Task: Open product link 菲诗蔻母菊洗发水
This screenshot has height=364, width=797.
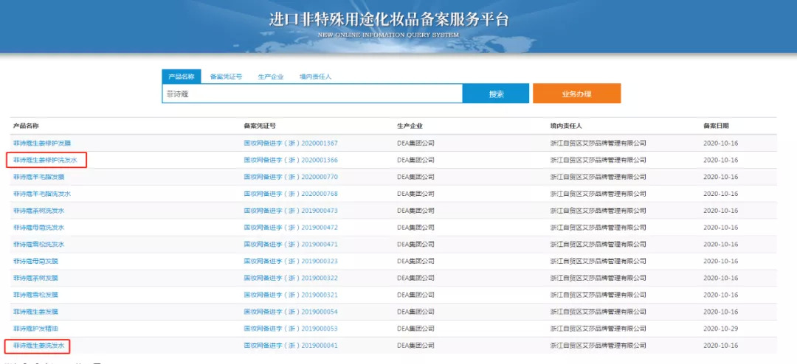Action: pyautogui.click(x=38, y=228)
